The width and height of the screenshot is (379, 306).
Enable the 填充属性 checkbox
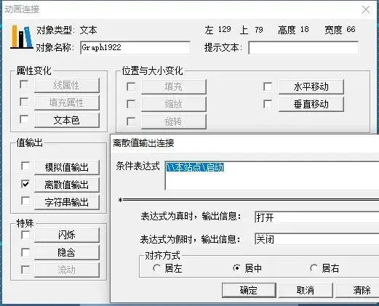[x=24, y=102]
